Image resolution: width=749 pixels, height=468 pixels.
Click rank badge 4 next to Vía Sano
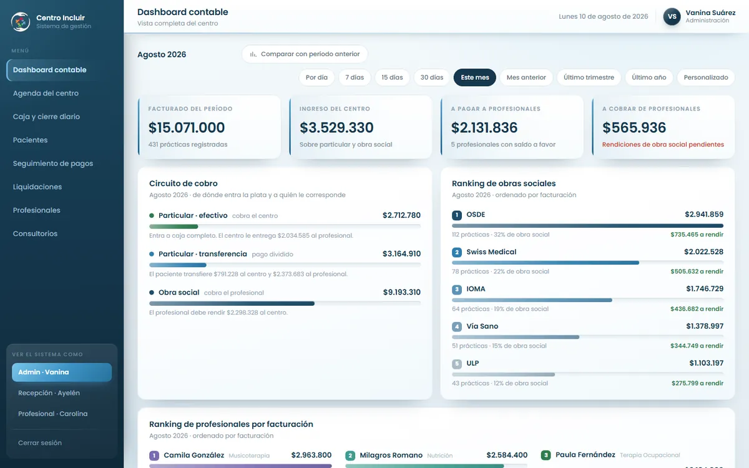pos(457,327)
